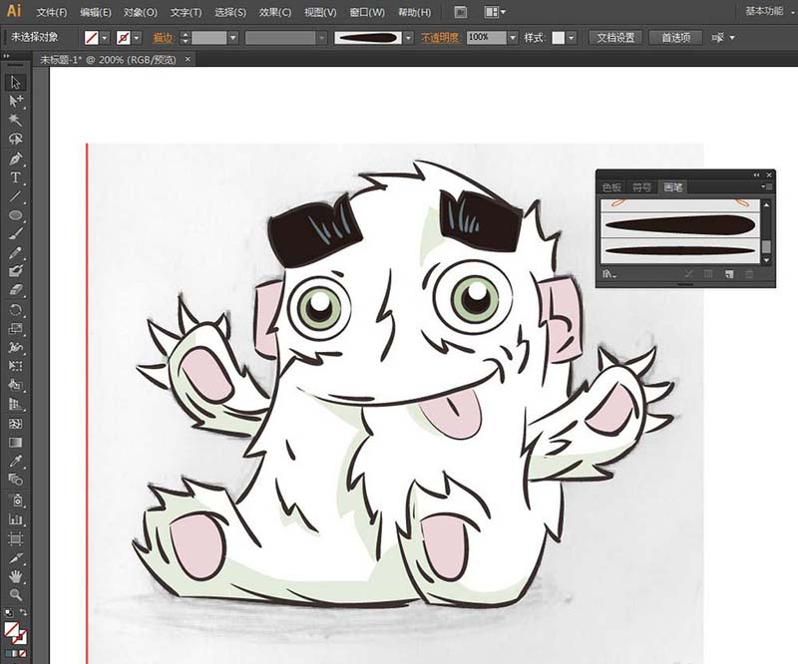This screenshot has height=664, width=798.
Task: Expand the stroke color dropdown in control bar
Action: click(x=137, y=38)
